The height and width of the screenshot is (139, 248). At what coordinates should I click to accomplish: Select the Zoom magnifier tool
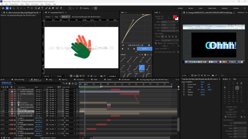pos(14,8)
